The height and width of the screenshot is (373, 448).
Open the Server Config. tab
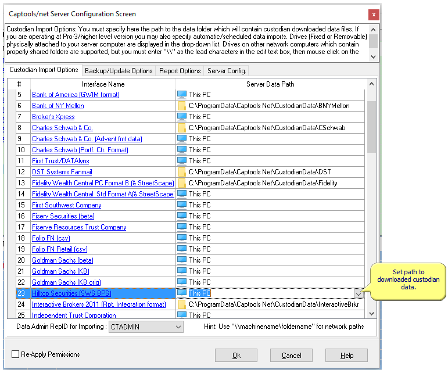(x=227, y=71)
